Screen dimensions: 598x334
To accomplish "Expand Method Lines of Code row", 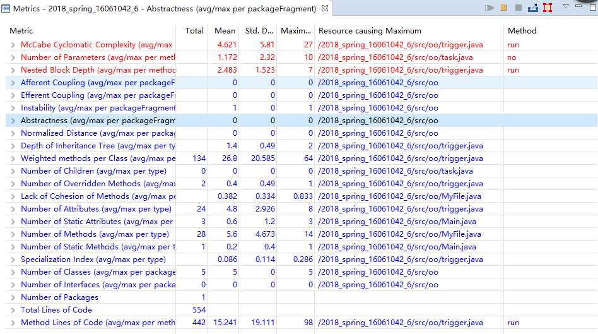I will 13,323.
